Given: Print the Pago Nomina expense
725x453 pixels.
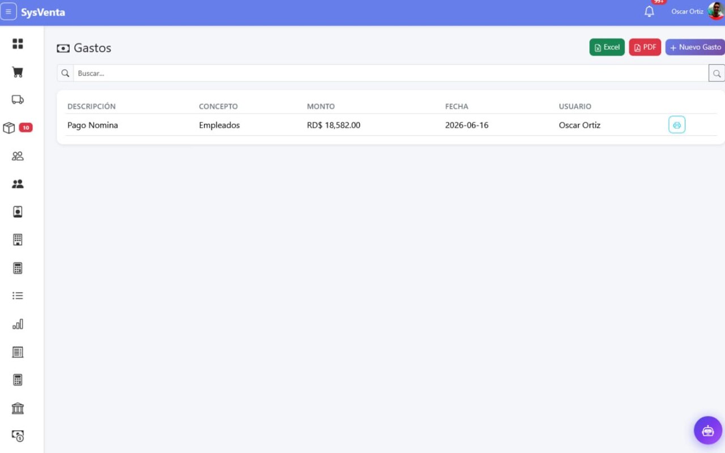Looking at the screenshot, I should click(x=677, y=125).
